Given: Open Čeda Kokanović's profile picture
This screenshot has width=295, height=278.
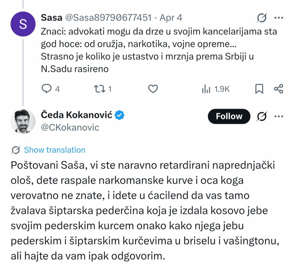Looking at the screenshot, I should (23, 121).
